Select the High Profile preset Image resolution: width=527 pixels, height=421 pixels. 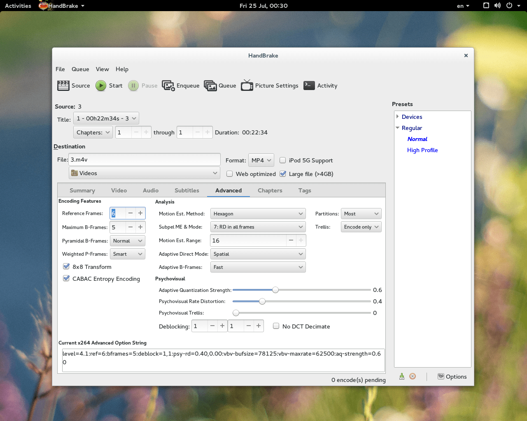pyautogui.click(x=422, y=150)
